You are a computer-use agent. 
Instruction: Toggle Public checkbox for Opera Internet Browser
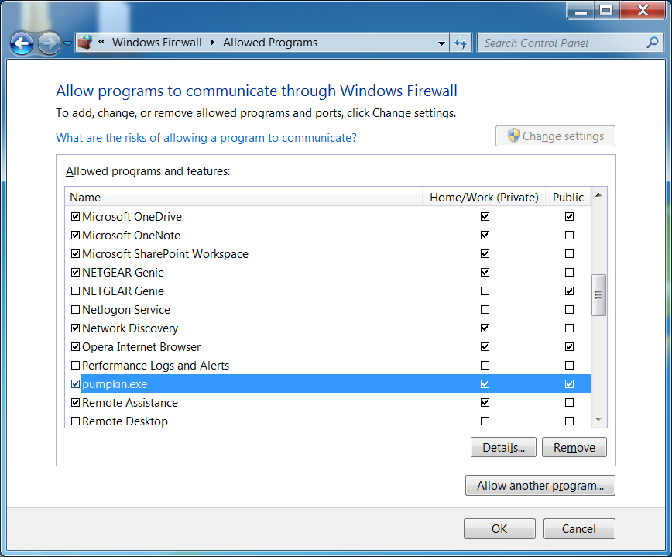pyautogui.click(x=569, y=347)
